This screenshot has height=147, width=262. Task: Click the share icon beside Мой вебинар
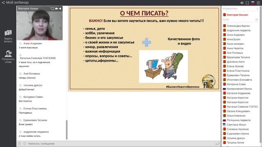(3, 2)
